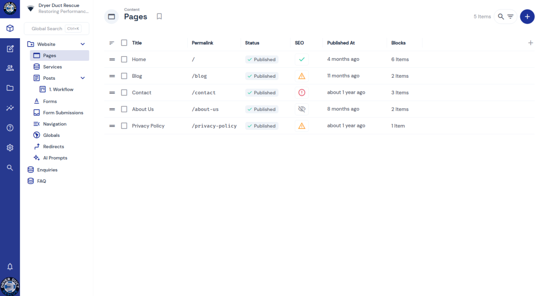Open notifications bell in left rail

click(x=10, y=266)
